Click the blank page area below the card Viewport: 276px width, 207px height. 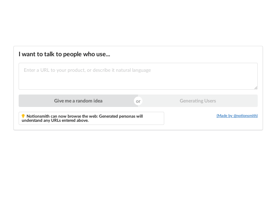[x=138, y=167]
